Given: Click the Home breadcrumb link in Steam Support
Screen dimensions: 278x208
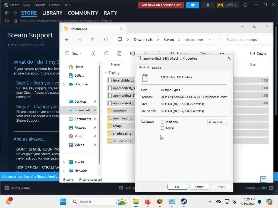Looking at the screenshot, I should 12,45.
